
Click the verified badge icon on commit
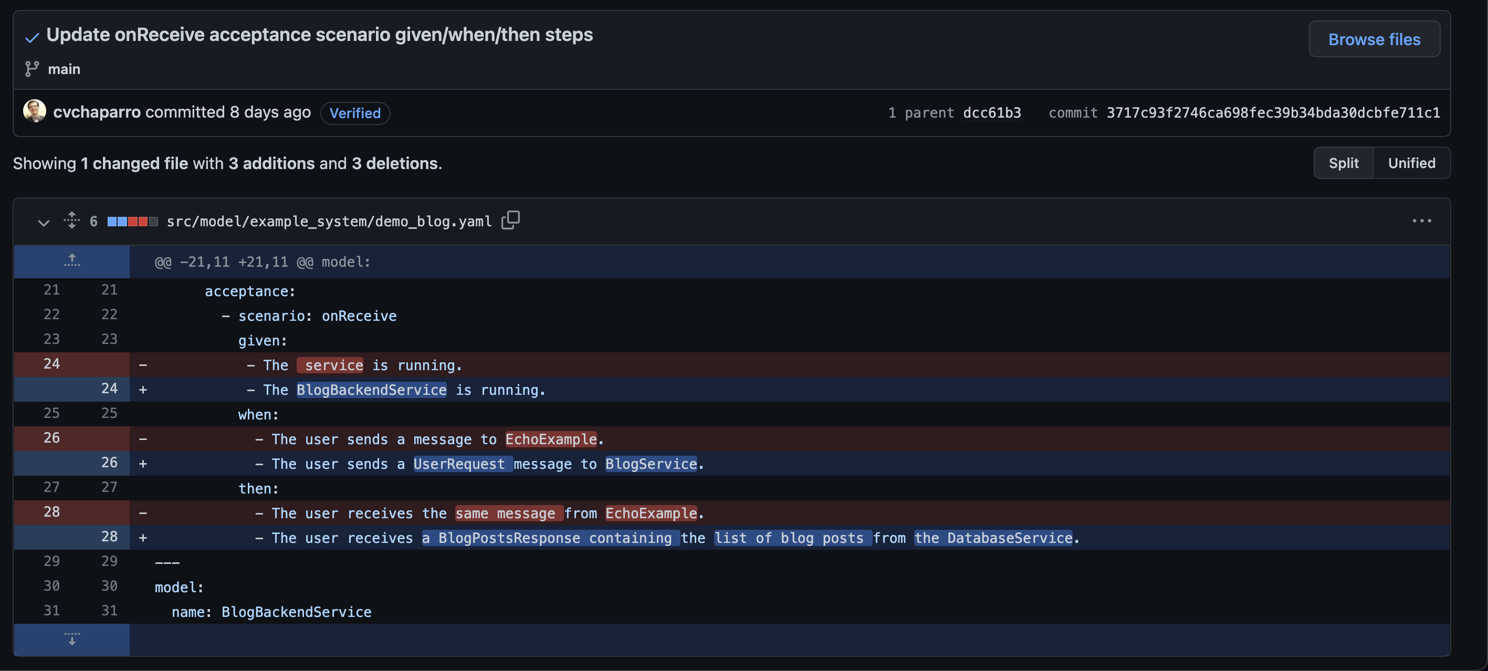click(x=355, y=113)
